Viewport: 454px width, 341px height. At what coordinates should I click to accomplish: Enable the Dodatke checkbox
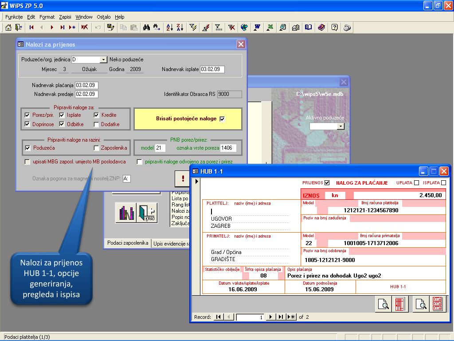point(96,124)
